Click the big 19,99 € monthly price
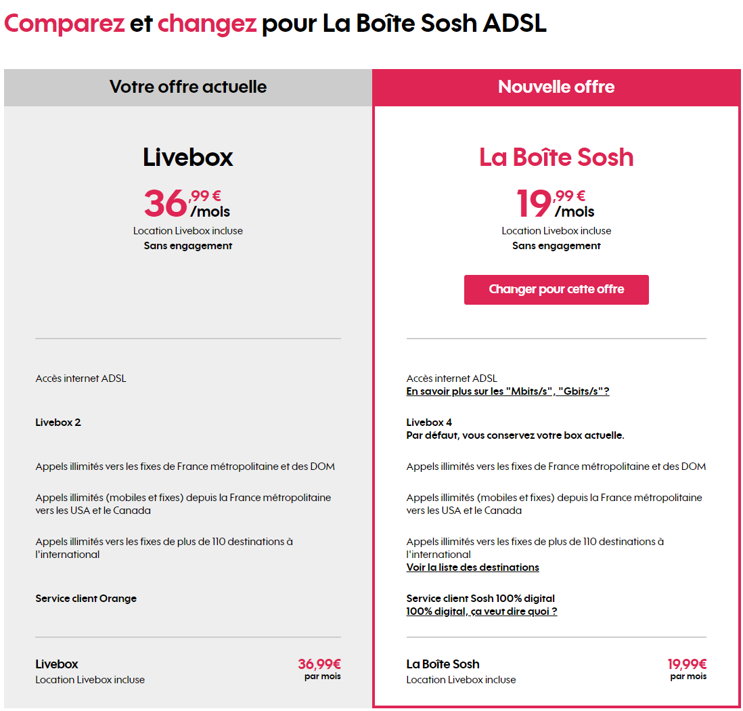The width and height of the screenshot is (743, 711). point(556,202)
